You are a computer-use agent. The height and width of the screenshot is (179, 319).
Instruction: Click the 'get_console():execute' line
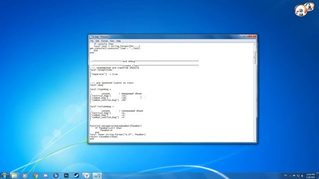coord(115,48)
